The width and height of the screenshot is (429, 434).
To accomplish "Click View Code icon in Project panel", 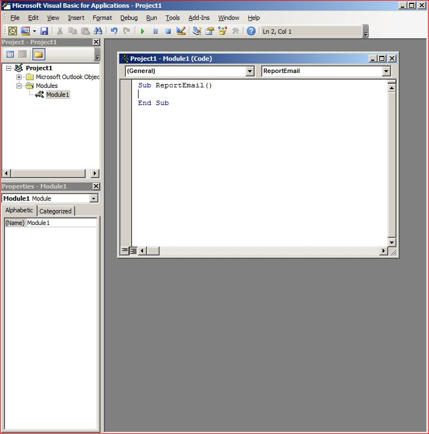I will (x=10, y=54).
